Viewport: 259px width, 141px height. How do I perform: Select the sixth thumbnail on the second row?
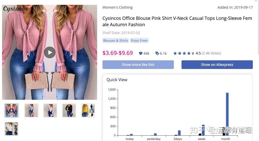[11, 129]
